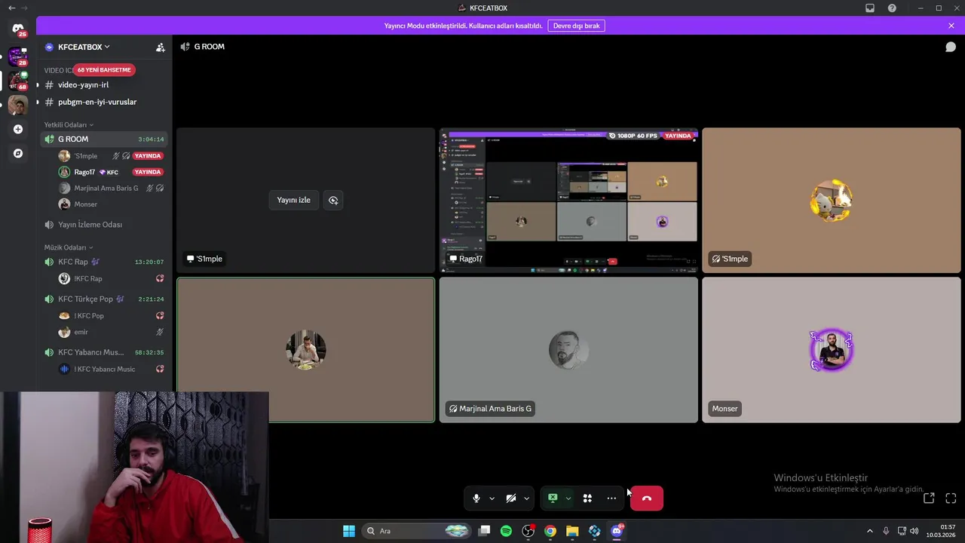The width and height of the screenshot is (965, 543).
Task: Click the Monser video tile
Action: (x=832, y=350)
